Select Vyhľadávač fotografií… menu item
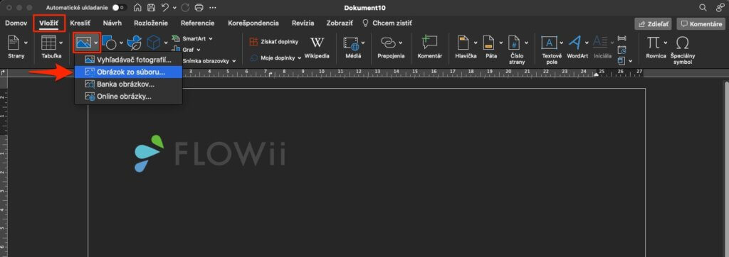 pos(128,60)
